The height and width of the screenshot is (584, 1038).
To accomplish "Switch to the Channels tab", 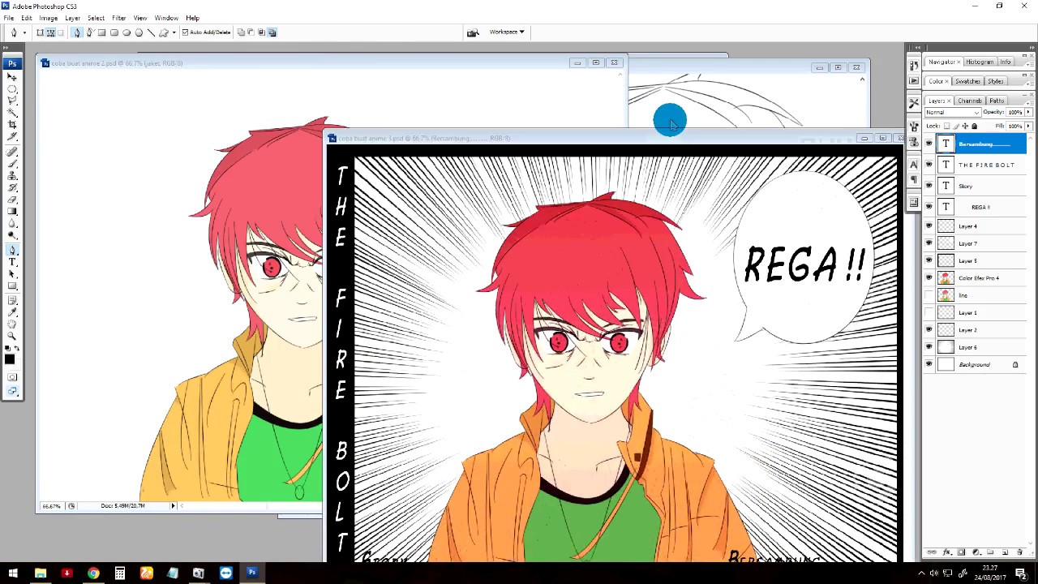I will click(970, 101).
